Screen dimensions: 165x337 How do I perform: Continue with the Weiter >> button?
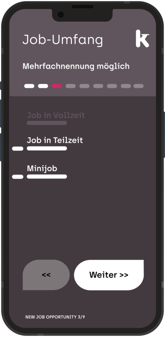point(109,275)
